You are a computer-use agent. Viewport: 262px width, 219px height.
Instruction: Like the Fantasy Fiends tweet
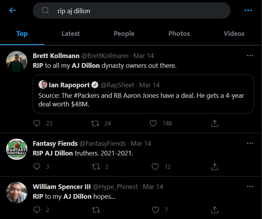click(155, 166)
